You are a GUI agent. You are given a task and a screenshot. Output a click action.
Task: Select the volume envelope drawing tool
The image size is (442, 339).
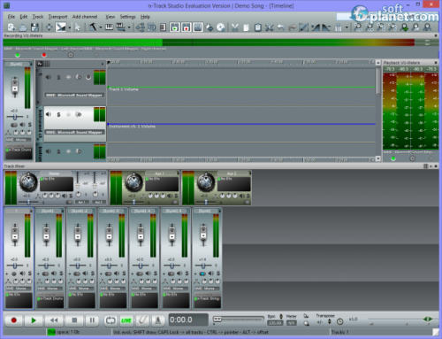pyautogui.click(x=61, y=27)
